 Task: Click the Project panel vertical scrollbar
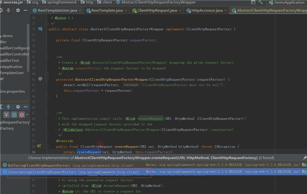pos(28,48)
